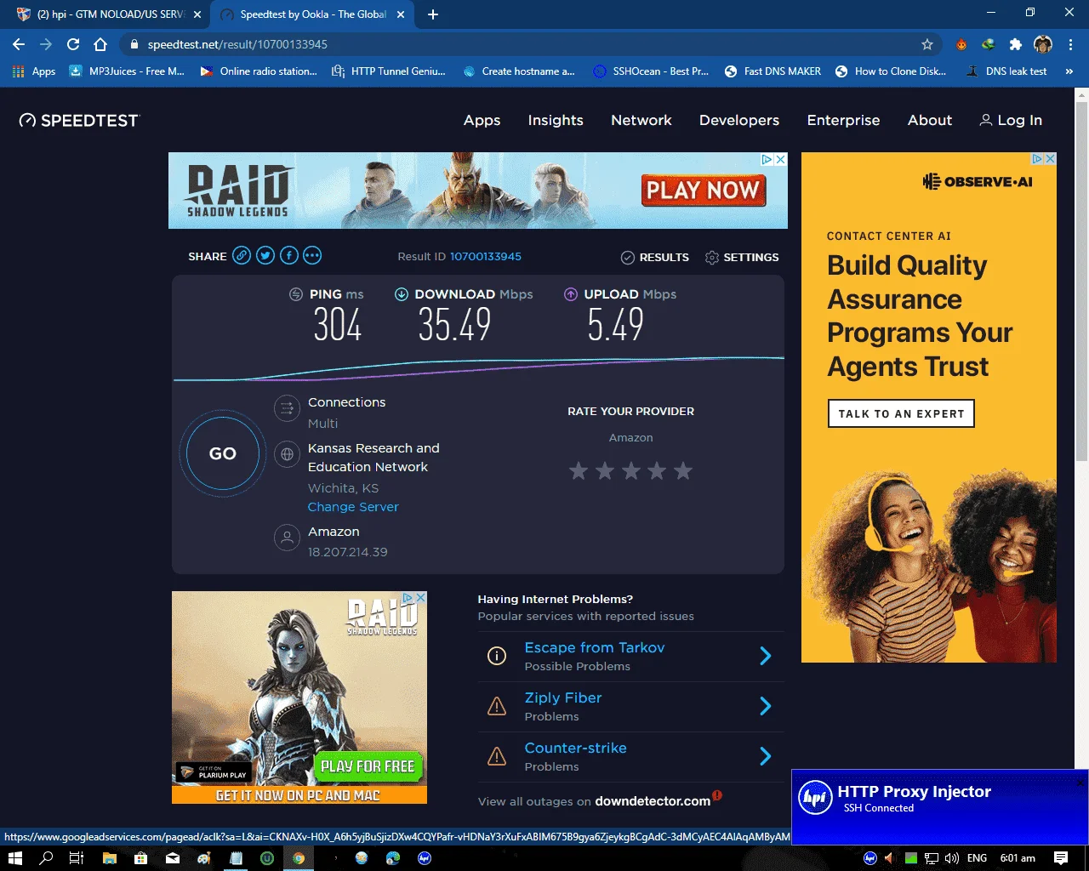Viewport: 1089px width, 871px height.
Task: Open the MP3Juices bookmark
Action: 127,71
